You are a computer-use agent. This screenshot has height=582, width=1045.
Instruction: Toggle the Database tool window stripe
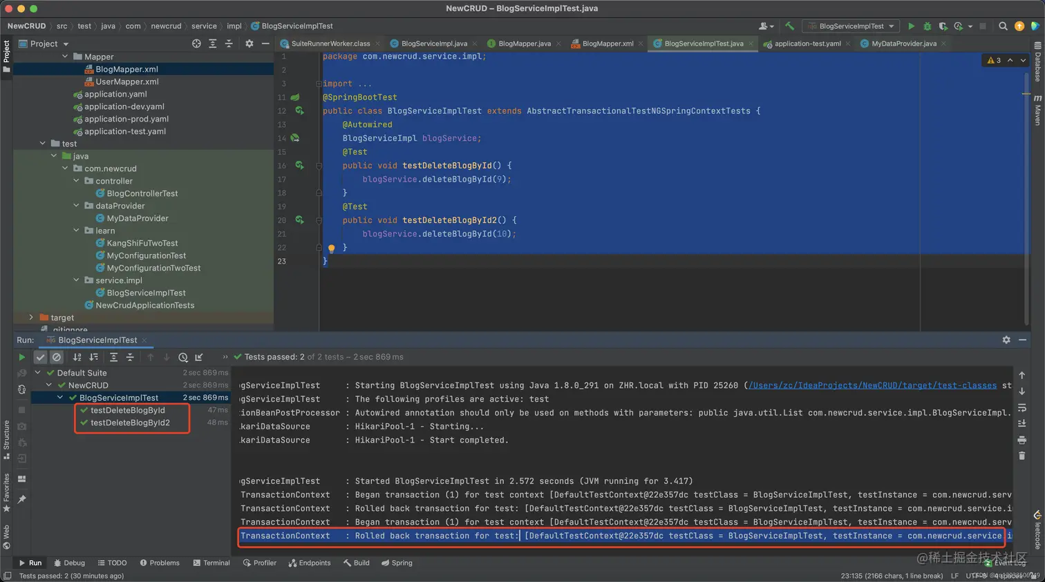(1037, 62)
